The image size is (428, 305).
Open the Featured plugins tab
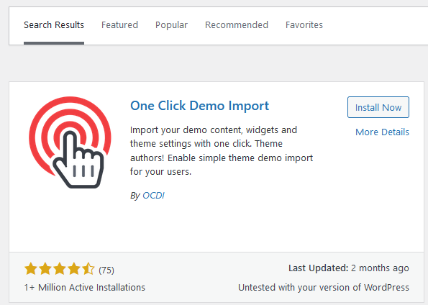pyautogui.click(x=119, y=25)
